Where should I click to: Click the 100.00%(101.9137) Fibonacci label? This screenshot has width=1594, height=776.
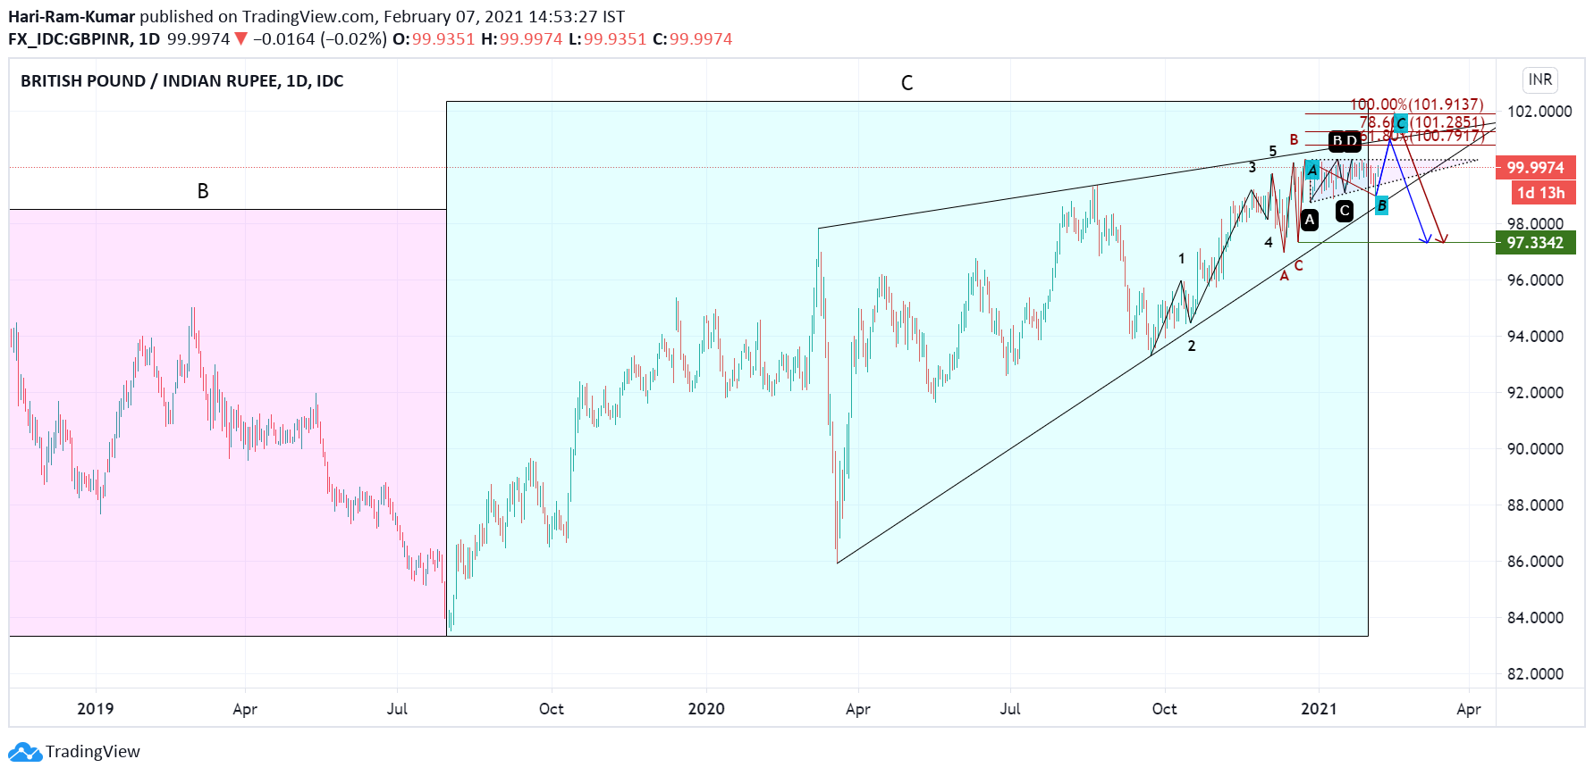pyautogui.click(x=1417, y=104)
